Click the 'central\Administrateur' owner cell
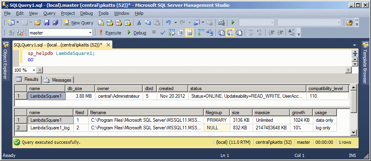Image resolution: width=371 pixels, height=161 pixels. tap(119, 96)
